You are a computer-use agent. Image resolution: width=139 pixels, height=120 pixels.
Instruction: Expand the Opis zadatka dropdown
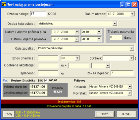(x=132, y=48)
